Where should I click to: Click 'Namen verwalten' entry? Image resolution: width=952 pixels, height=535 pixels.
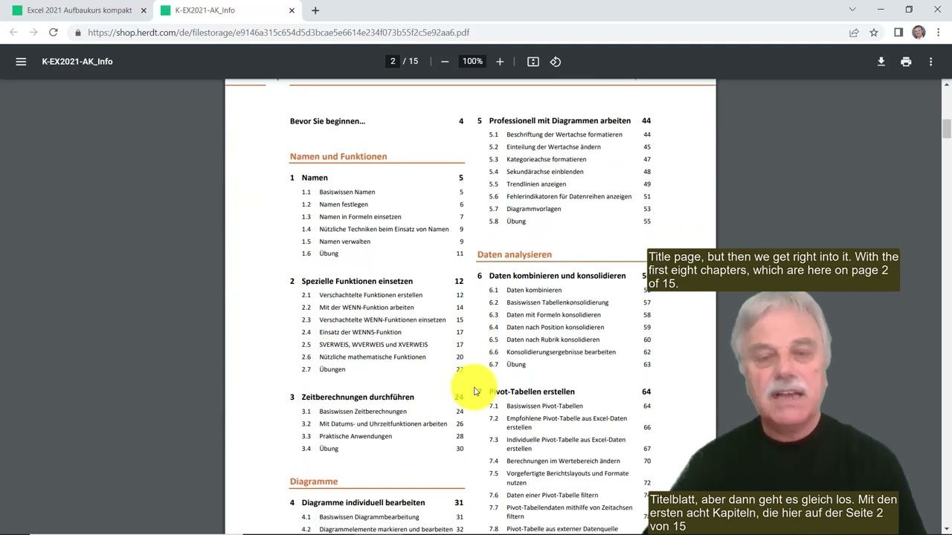click(344, 241)
